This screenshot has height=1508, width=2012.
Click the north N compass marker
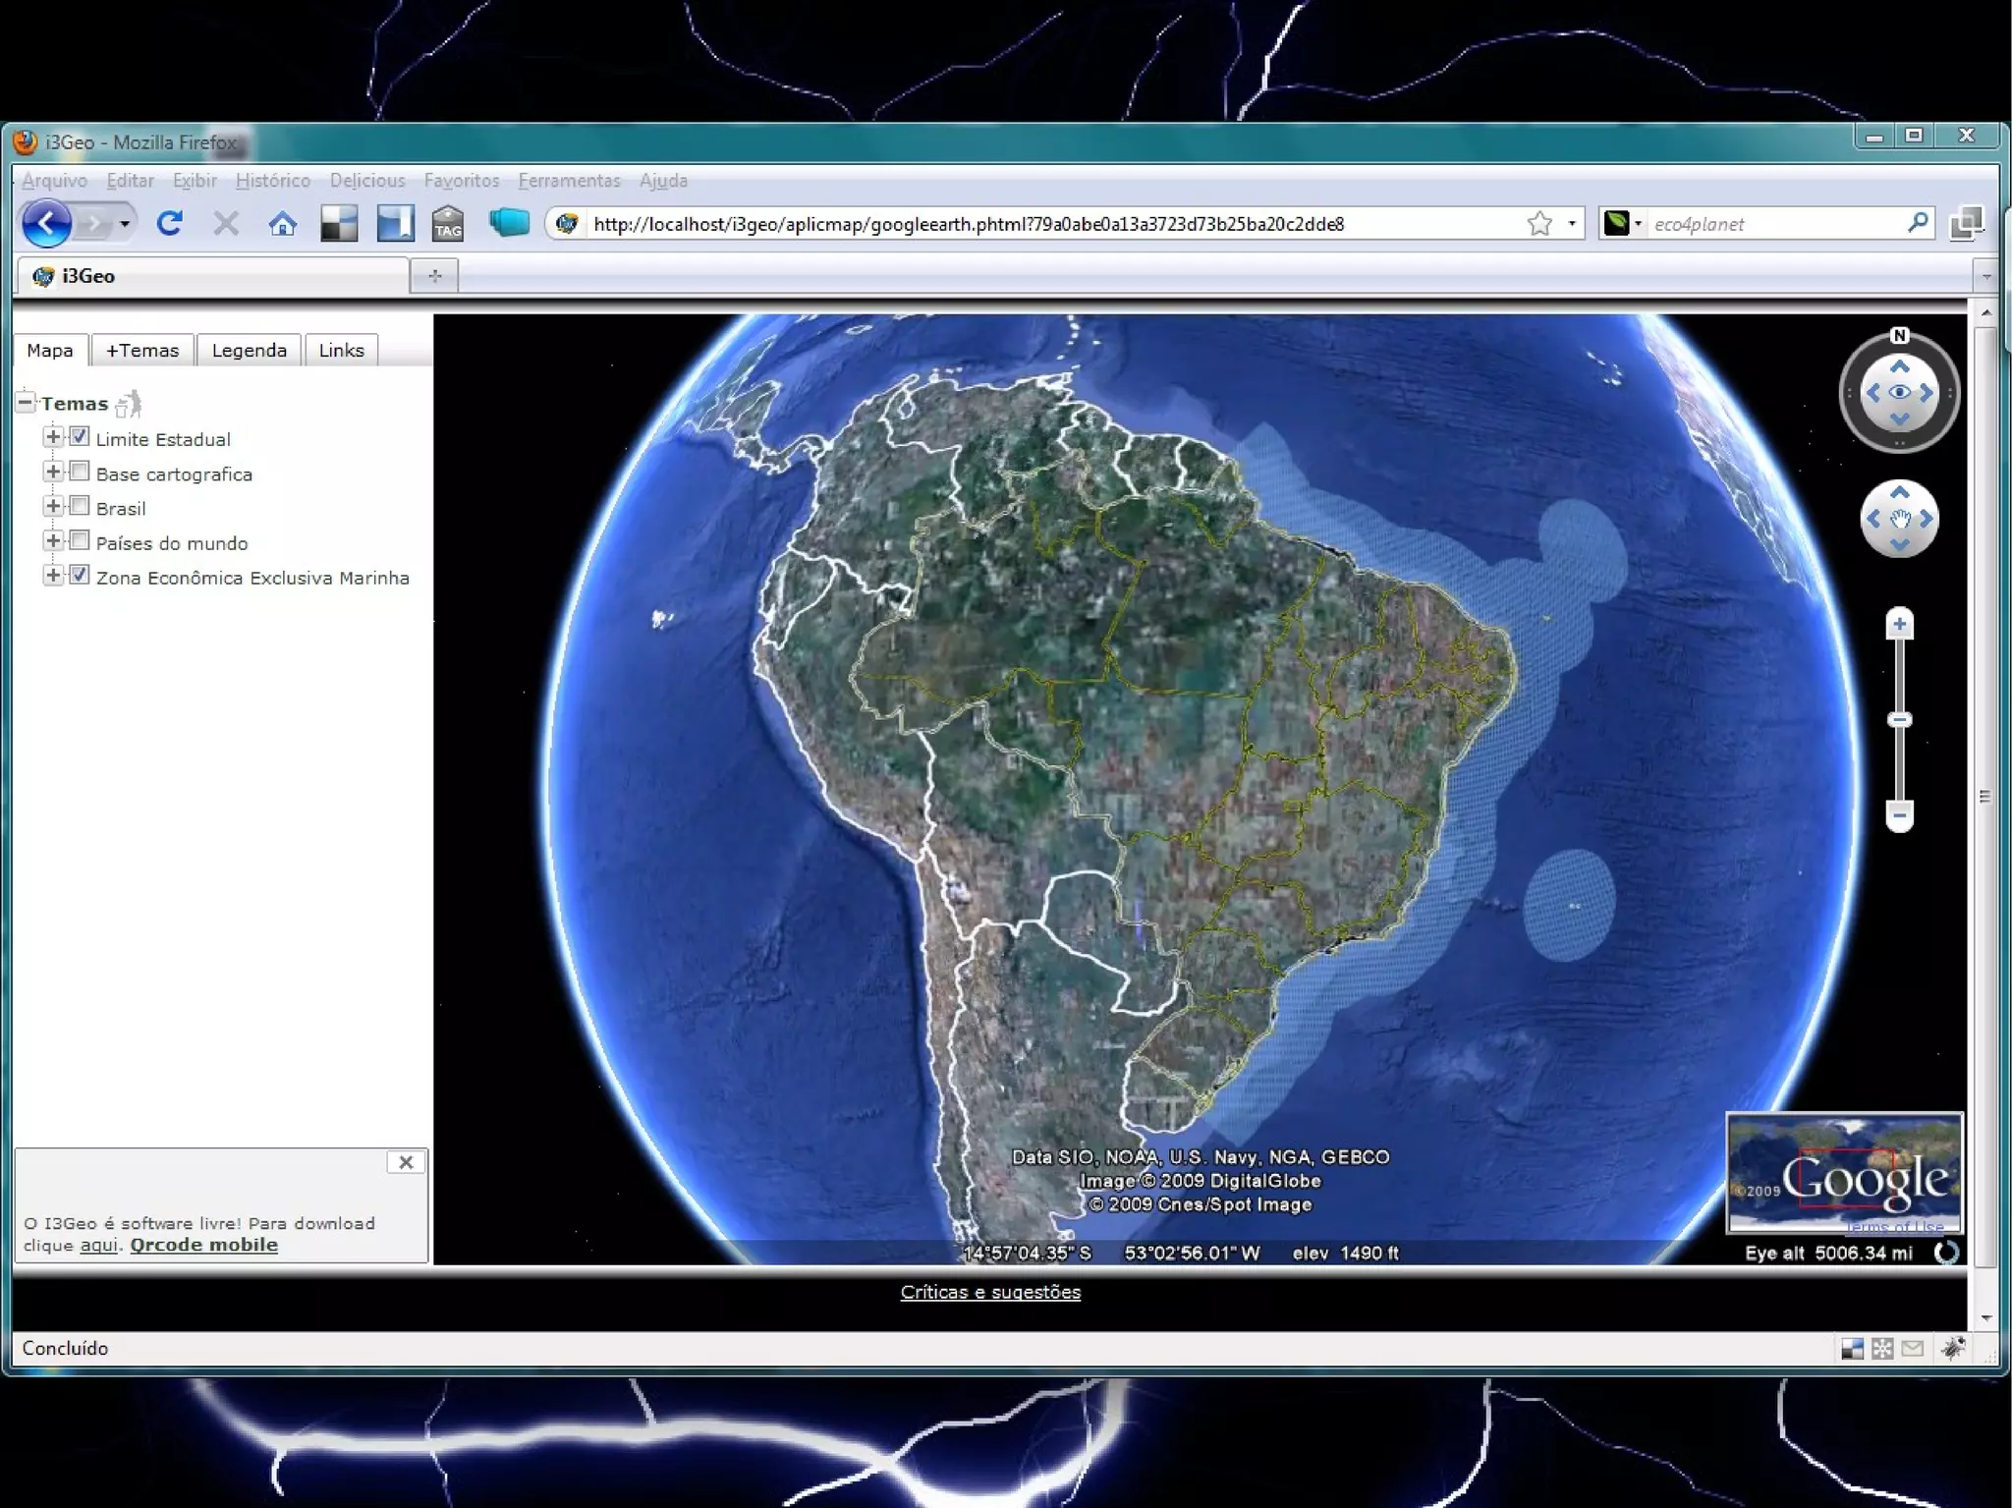(x=1899, y=336)
